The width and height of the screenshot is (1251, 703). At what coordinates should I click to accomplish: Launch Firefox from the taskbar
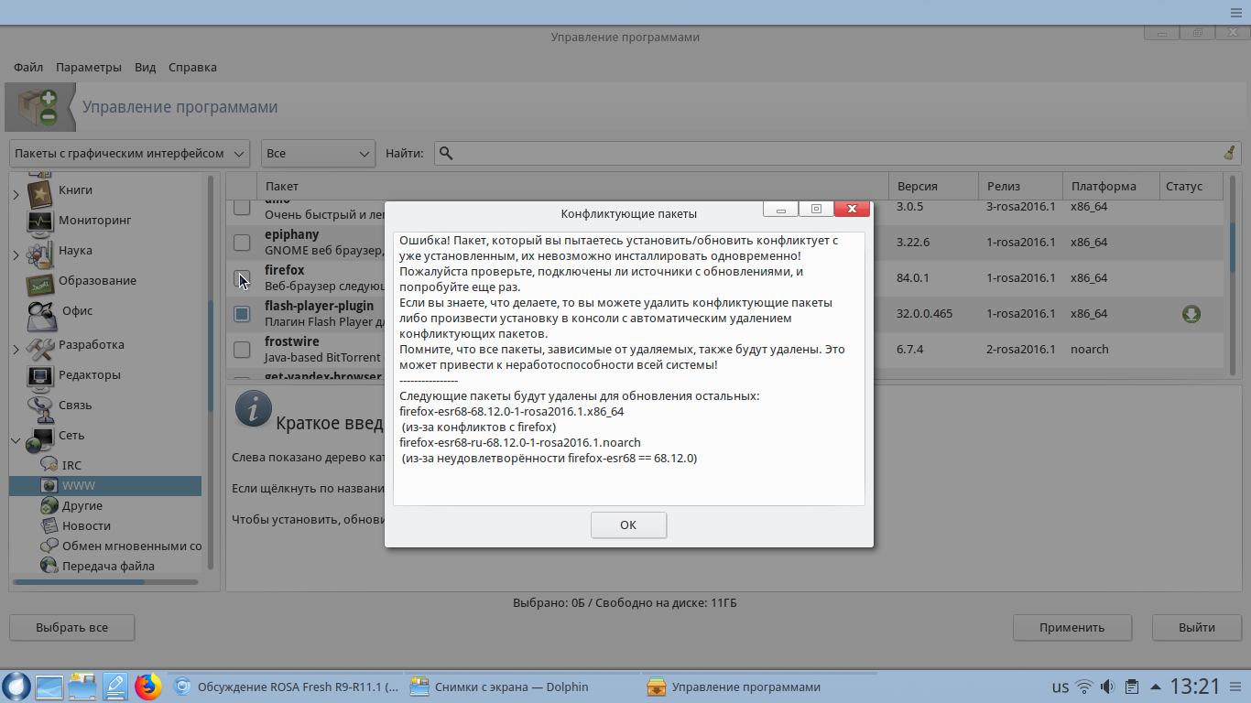tap(147, 687)
